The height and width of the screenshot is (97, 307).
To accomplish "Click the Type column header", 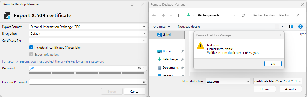I will tap(303, 34).
